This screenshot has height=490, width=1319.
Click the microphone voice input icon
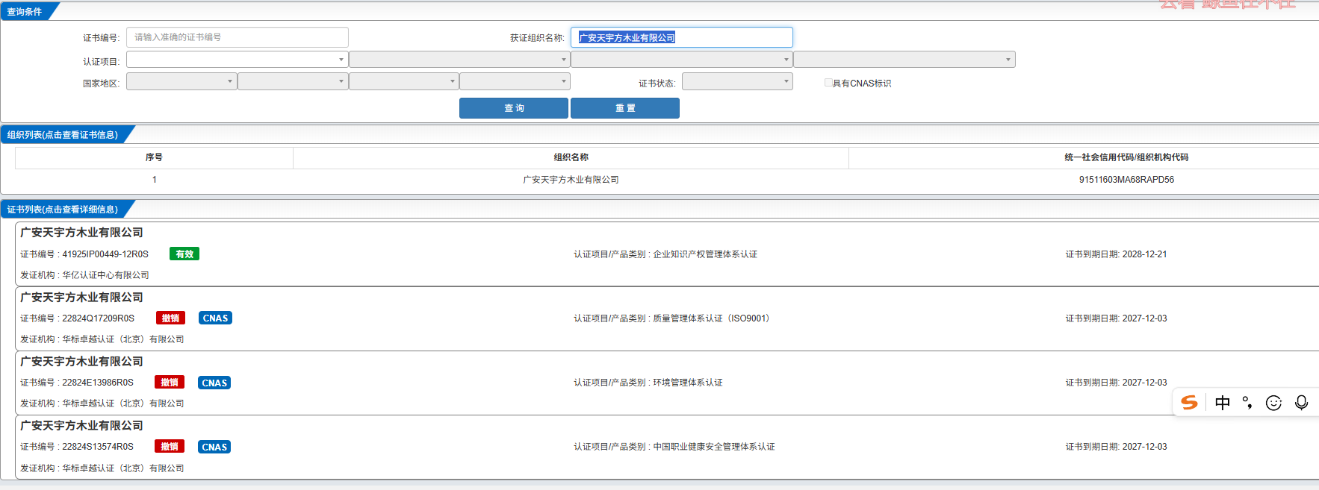pyautogui.click(x=1301, y=403)
